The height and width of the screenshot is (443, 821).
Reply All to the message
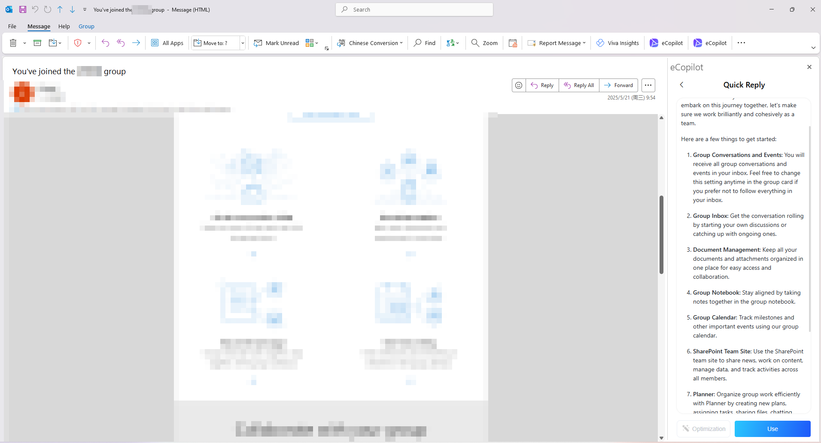click(x=578, y=85)
